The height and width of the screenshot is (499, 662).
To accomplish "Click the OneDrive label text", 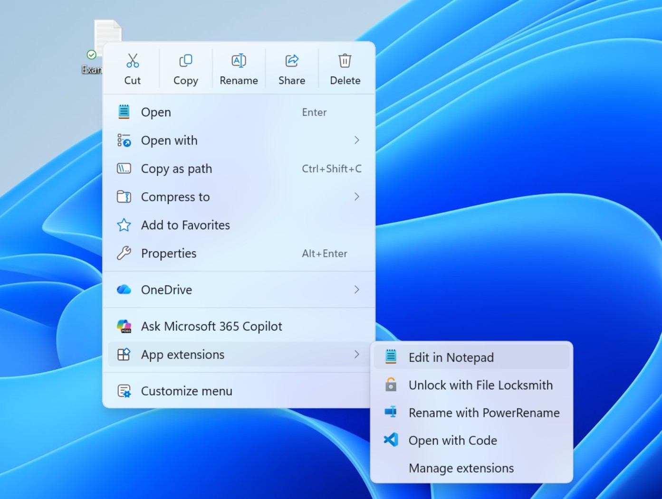I will click(x=166, y=290).
